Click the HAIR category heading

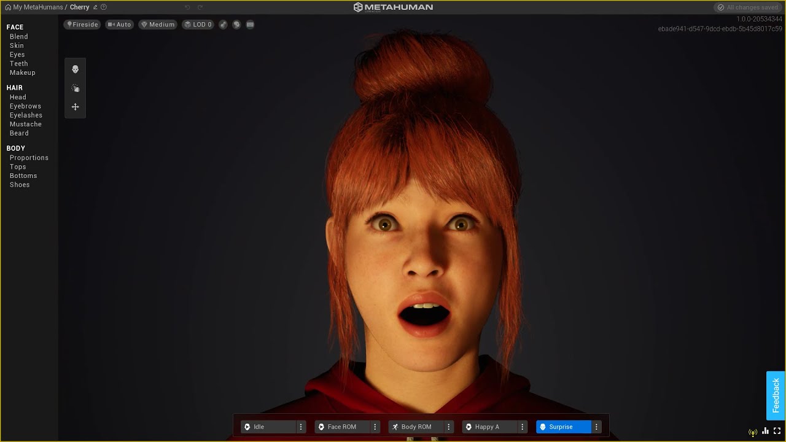[15, 88]
